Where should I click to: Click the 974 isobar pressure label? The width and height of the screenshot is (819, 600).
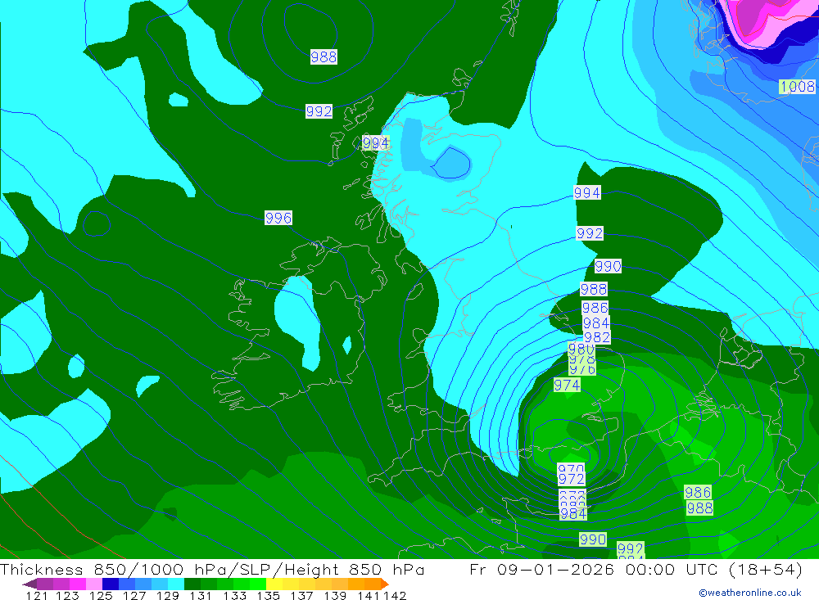(567, 386)
